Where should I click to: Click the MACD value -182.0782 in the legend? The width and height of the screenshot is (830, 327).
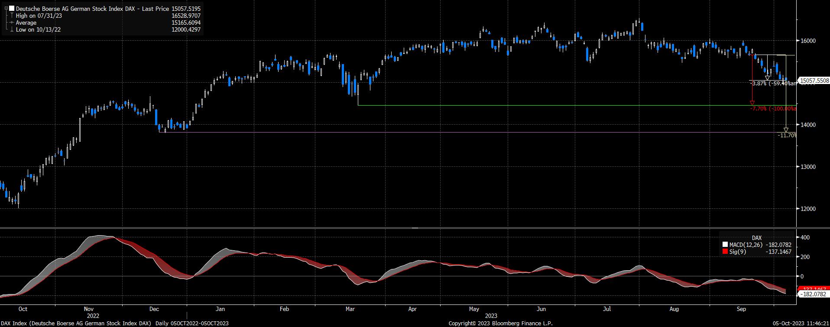778,245
